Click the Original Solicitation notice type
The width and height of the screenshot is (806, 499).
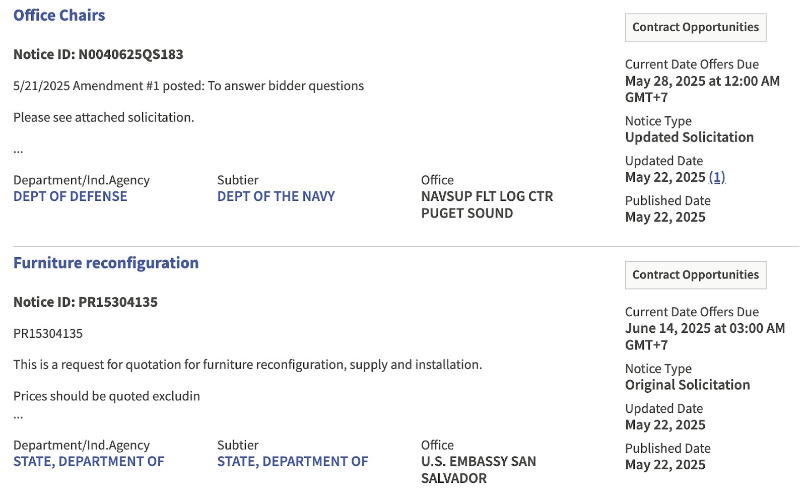point(687,385)
